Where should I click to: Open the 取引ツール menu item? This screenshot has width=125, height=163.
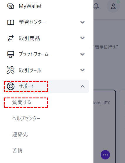[x=30, y=70]
